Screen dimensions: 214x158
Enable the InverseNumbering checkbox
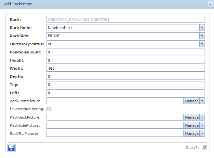tap(49, 109)
